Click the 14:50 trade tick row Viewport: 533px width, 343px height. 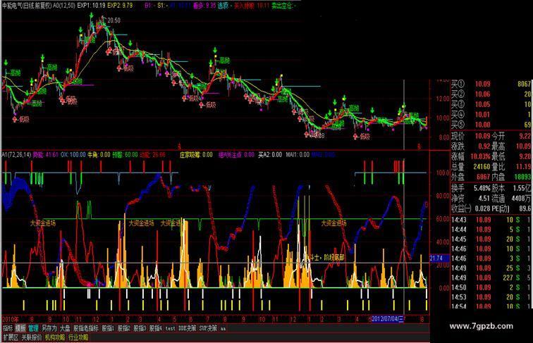(x=491, y=287)
